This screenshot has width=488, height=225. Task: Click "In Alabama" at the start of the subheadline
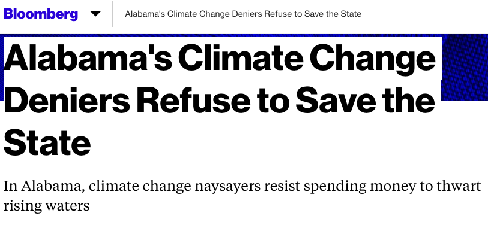click(43, 186)
